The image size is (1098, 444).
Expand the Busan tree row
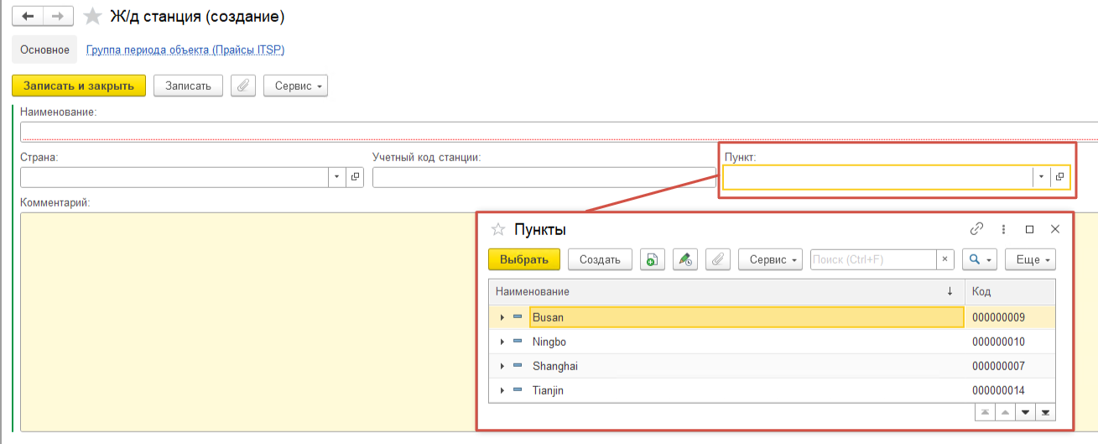coord(502,317)
